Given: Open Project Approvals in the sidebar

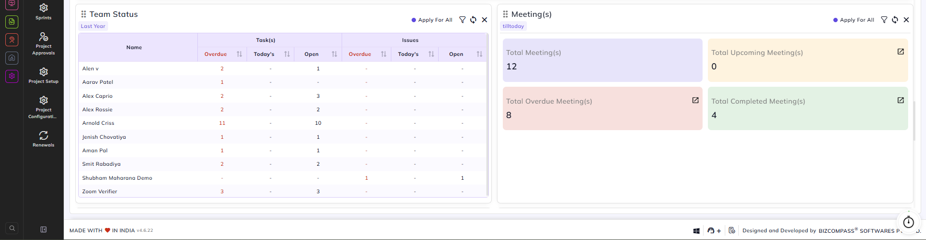Looking at the screenshot, I should point(43,44).
